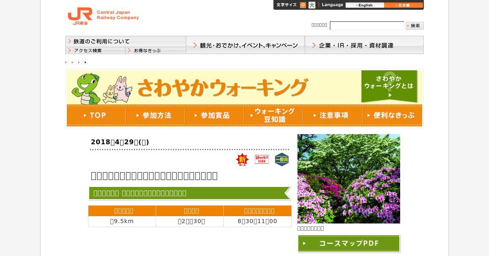
Task: Open 鉄道のご利用について menu
Action: point(126,41)
